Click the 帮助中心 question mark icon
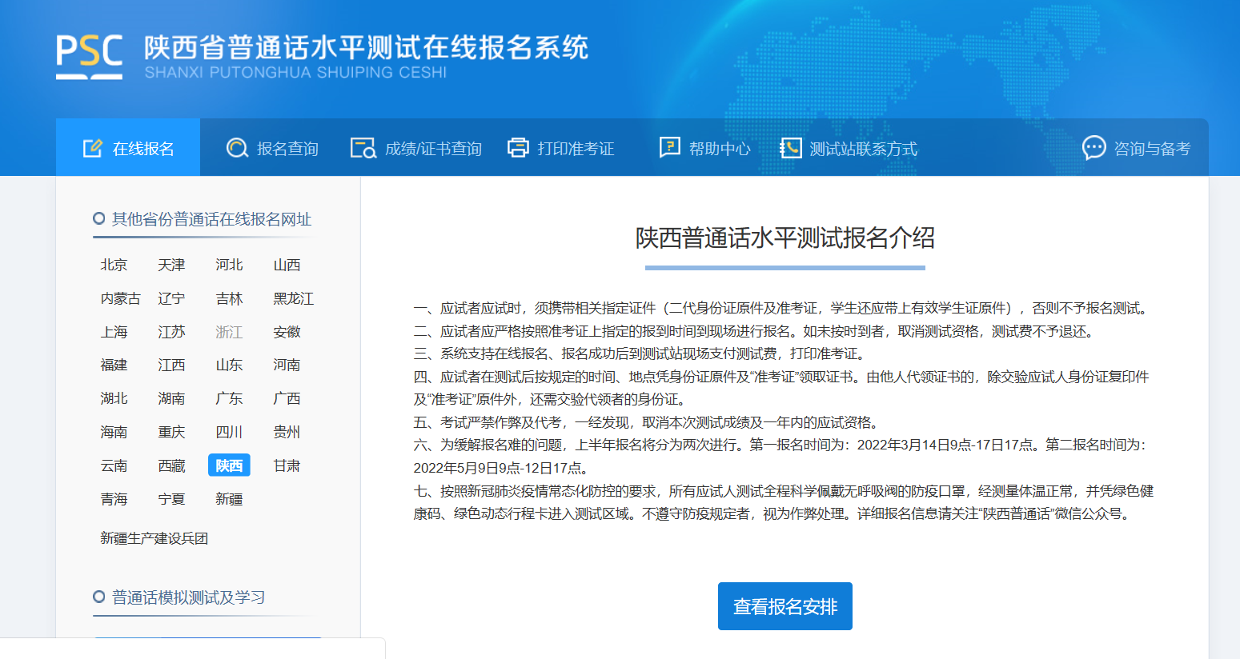The image size is (1240, 659). (x=669, y=147)
